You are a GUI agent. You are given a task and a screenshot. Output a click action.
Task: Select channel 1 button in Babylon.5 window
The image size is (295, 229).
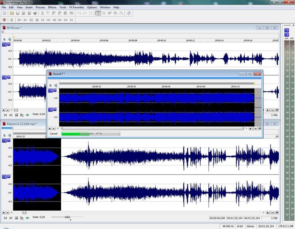4,140
